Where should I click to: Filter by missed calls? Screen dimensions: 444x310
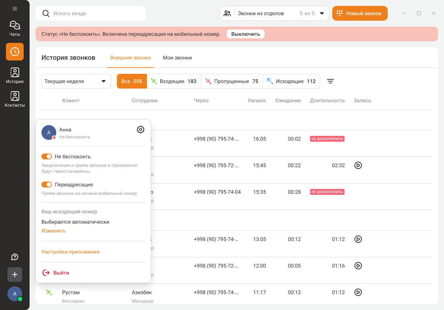click(x=232, y=81)
